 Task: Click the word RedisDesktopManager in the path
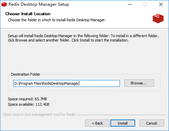pyautogui.click(x=61, y=83)
